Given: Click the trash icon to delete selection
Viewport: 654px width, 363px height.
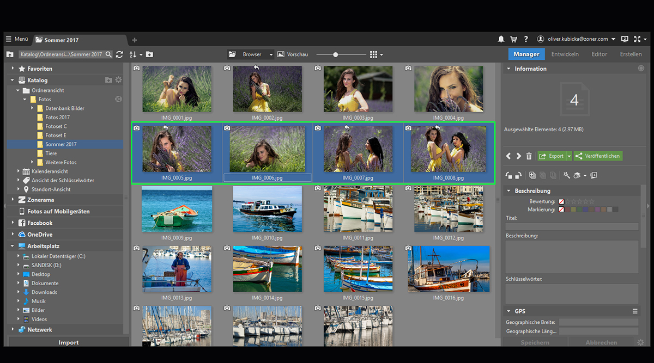Looking at the screenshot, I should click(529, 156).
